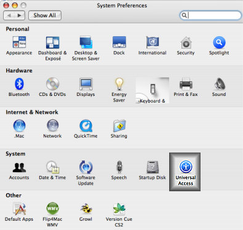Screen dimensions: 243x230
Task: Open Keyboard & Mouse preferences
Action: pyautogui.click(x=153, y=90)
